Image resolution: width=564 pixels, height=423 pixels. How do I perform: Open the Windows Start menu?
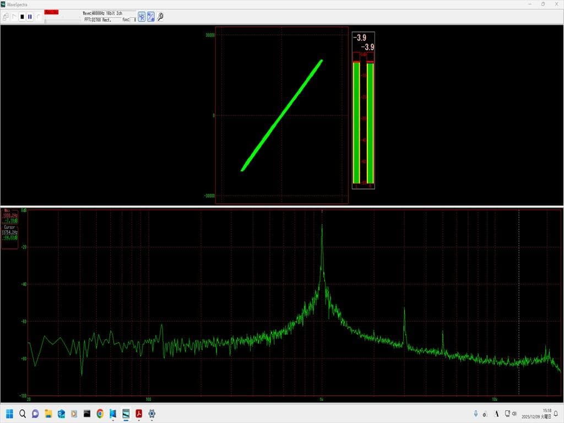9,414
